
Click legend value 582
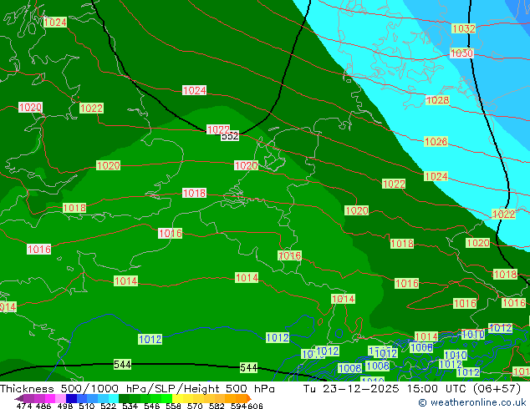click(x=217, y=406)
